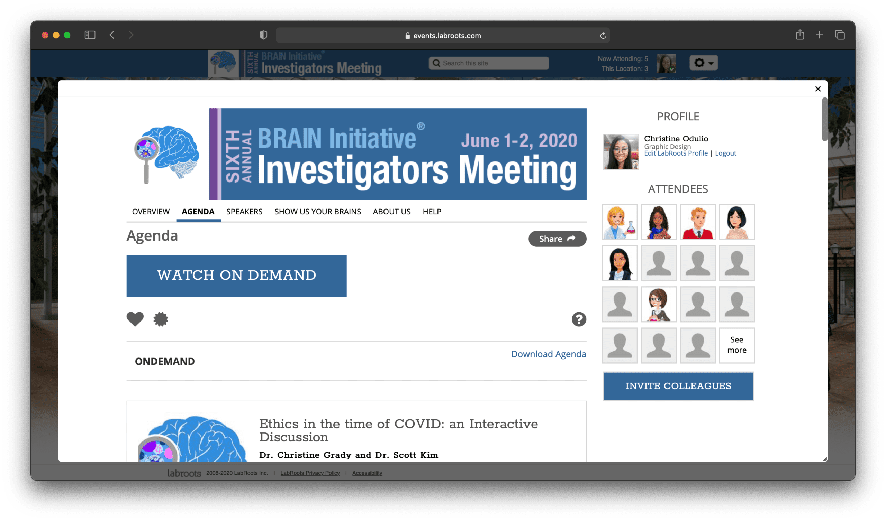The image size is (886, 521).
Task: Click Safari share icon
Action: (x=800, y=35)
